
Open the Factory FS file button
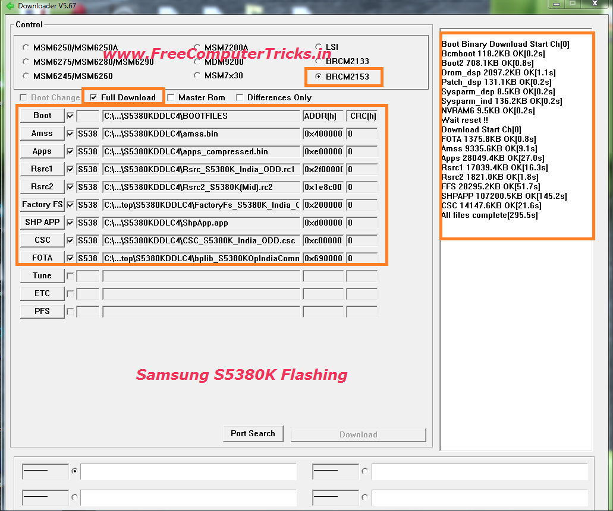(42, 205)
